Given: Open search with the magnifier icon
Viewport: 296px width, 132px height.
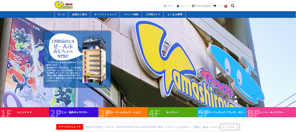Looking at the screenshot, I should point(233,6).
